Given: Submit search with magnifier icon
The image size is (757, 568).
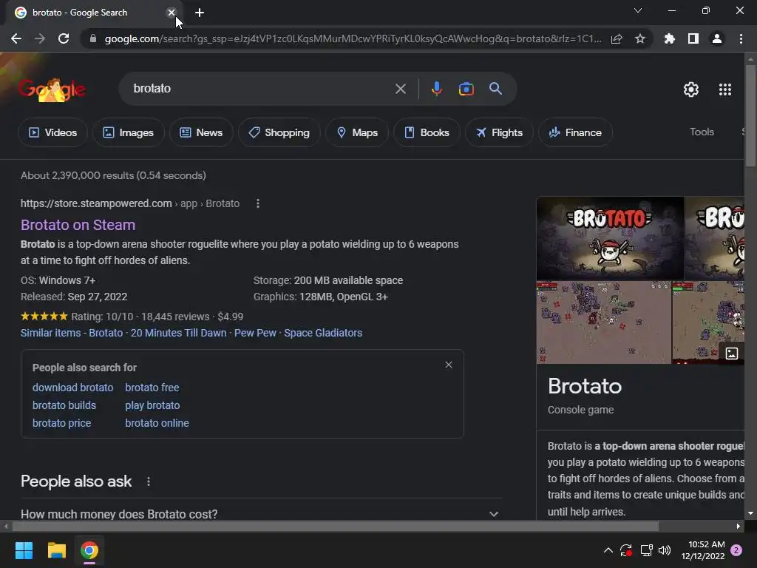Looking at the screenshot, I should pos(495,89).
